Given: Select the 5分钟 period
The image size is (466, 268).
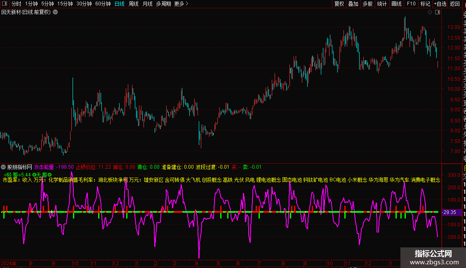Looking at the screenshot, I should point(47,4).
